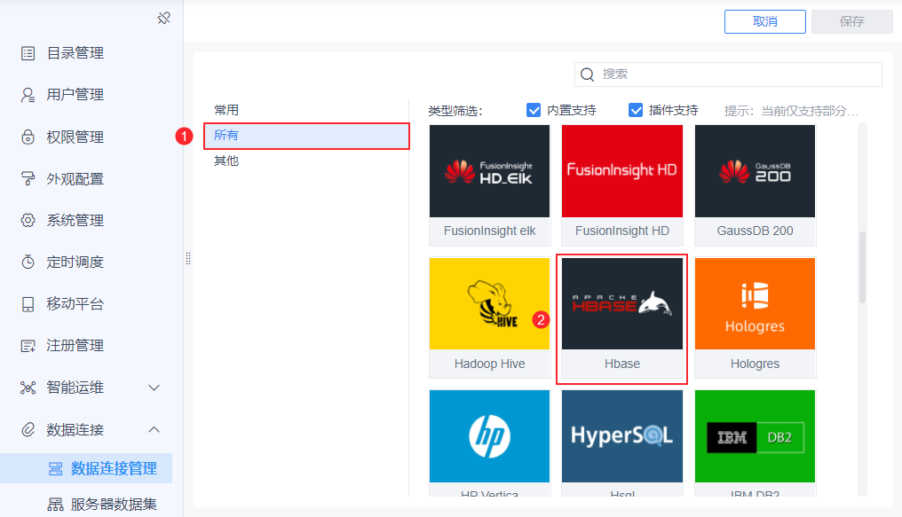Click the 类型筛选 label
Screen dimensions: 902x517
[x=455, y=111]
